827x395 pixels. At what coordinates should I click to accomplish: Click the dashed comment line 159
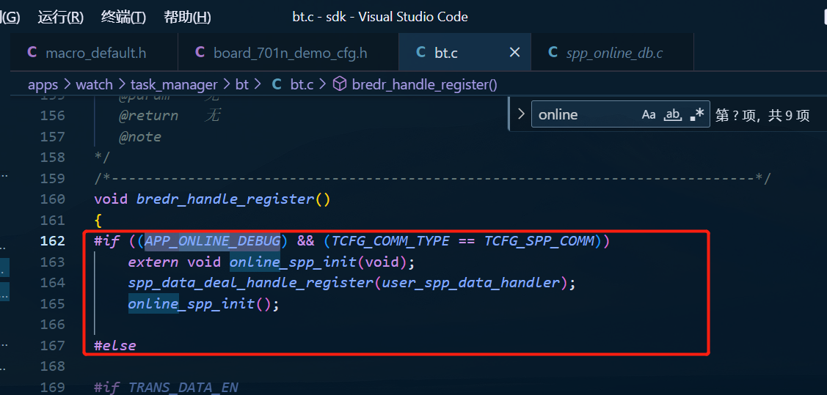click(432, 178)
